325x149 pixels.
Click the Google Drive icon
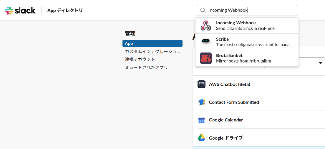tap(201, 138)
